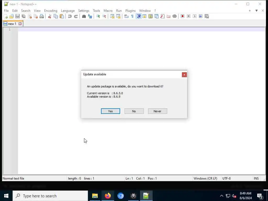The height and width of the screenshot is (201, 268).
Task: Click No in Update available dialog
Action: [x=134, y=111]
